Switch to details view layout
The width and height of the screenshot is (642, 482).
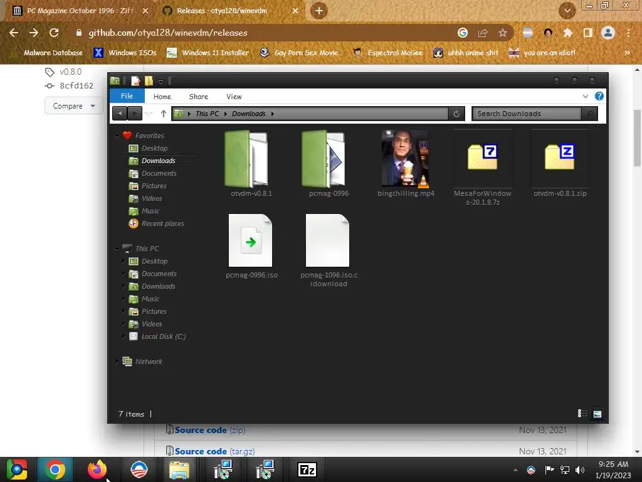click(x=582, y=414)
